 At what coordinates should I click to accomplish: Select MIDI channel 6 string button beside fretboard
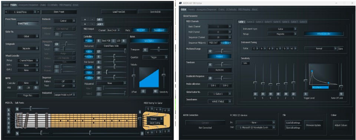point(9,110)
